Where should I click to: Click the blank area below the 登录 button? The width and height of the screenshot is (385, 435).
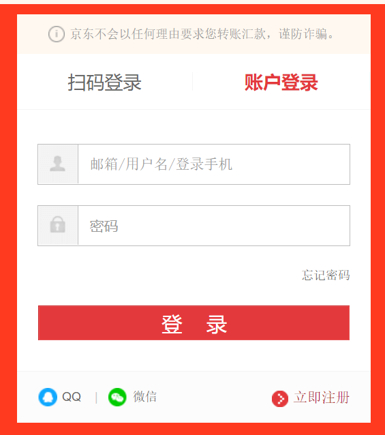click(x=194, y=356)
